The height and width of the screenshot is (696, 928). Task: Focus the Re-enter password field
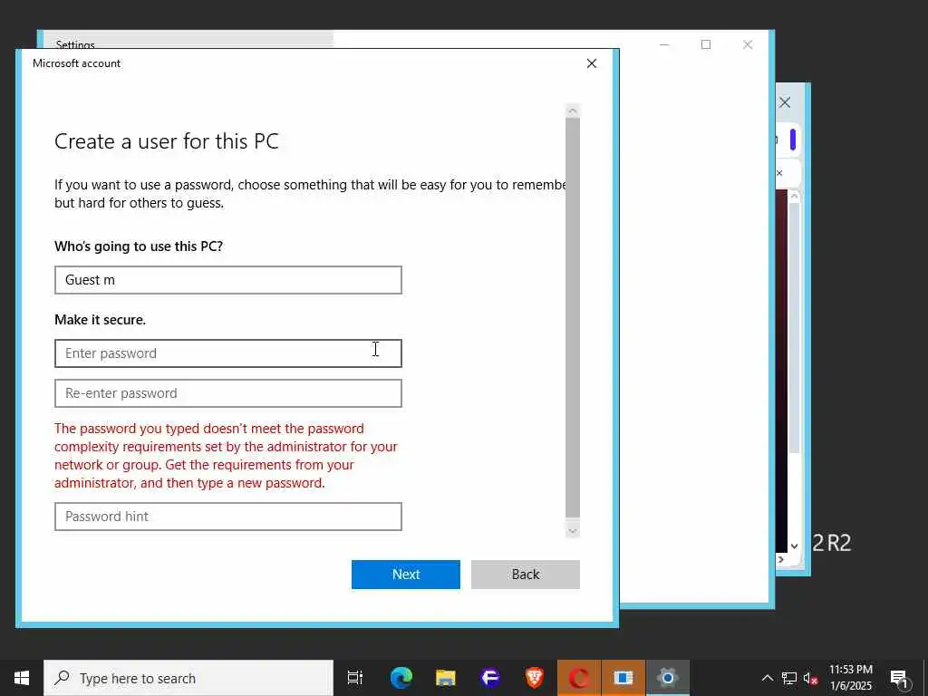pos(228,393)
